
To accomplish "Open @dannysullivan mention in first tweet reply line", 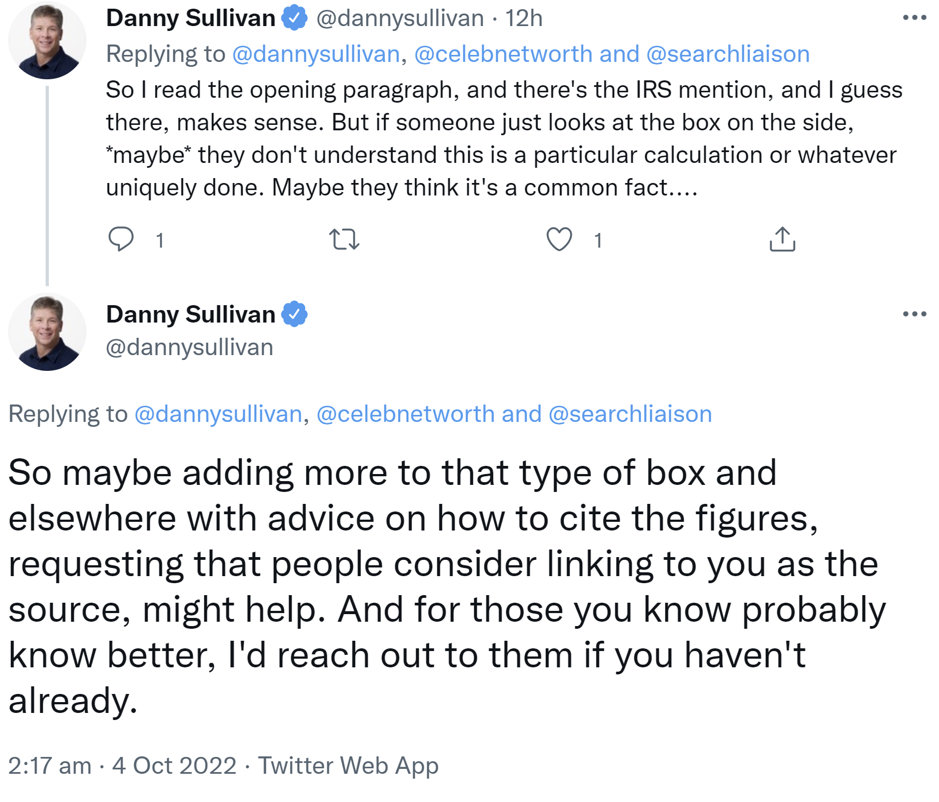I will click(x=316, y=54).
